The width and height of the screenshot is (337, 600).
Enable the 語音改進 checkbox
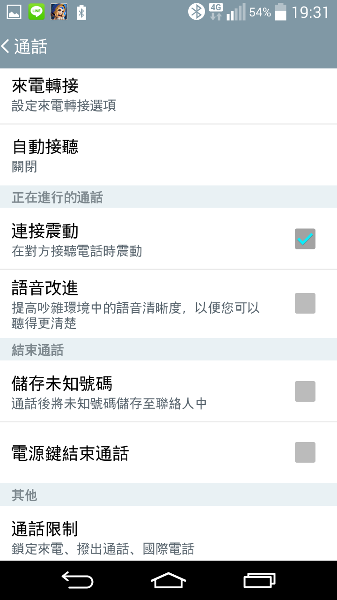[305, 303]
